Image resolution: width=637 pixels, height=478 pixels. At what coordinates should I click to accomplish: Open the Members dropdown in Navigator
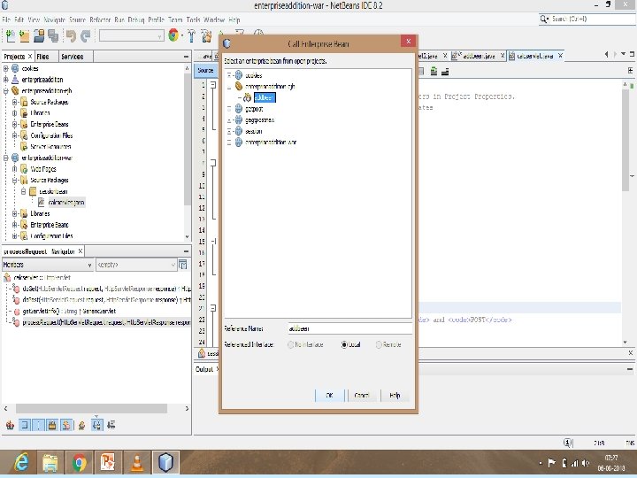click(48, 265)
